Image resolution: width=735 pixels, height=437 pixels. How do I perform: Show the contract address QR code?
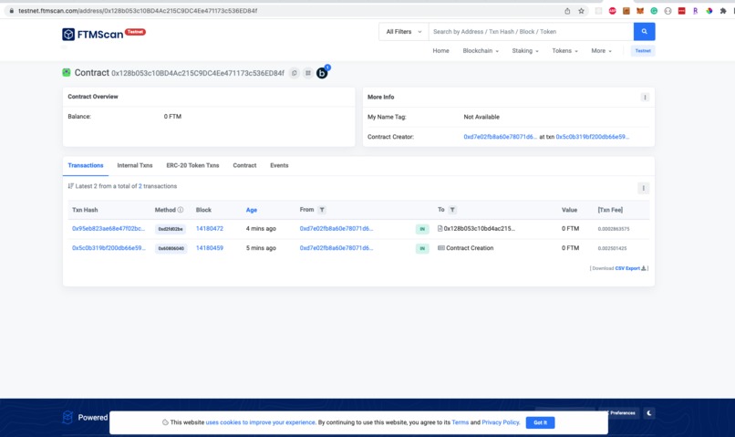tap(308, 73)
